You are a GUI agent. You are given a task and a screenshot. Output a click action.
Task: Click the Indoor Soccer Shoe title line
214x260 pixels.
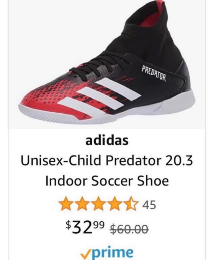coord(107,181)
